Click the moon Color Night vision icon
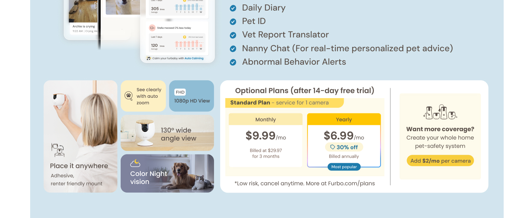Viewport: 532px width, 218px height. 135,163
